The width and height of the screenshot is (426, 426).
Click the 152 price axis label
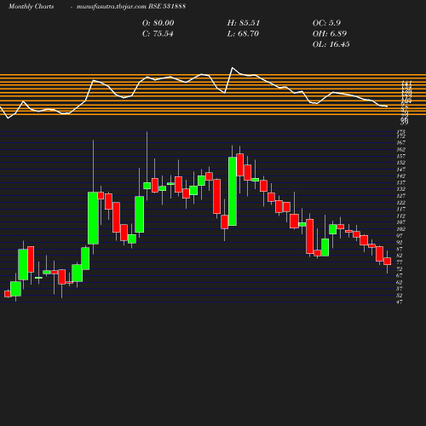400,163
